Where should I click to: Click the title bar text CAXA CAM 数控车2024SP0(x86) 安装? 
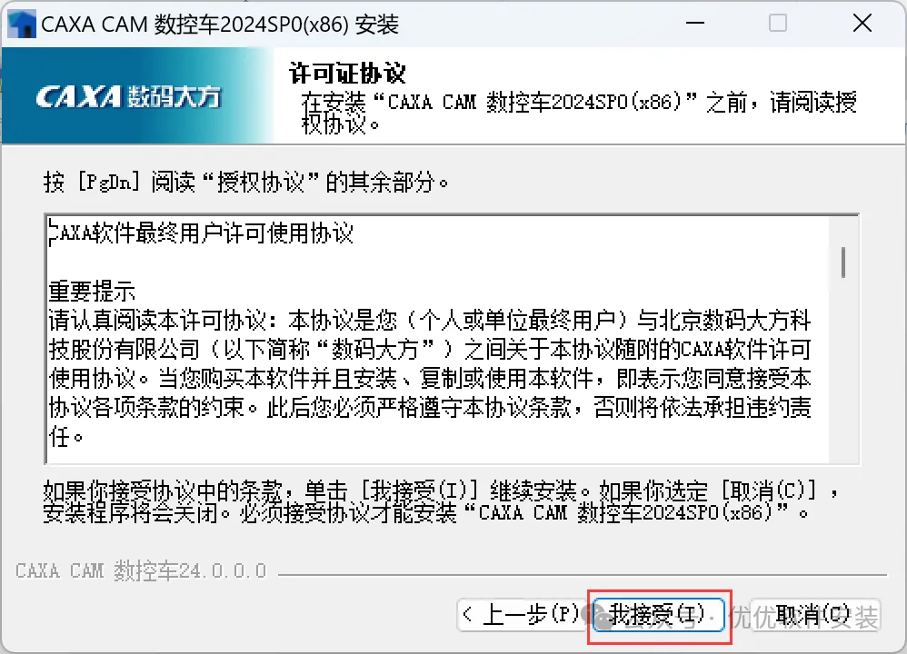click(220, 25)
